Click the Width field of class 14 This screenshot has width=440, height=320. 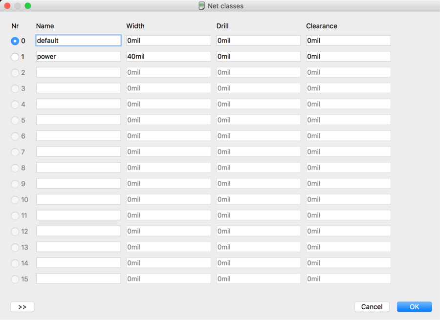(169, 263)
